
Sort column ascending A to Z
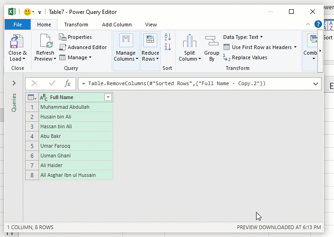(x=167, y=37)
